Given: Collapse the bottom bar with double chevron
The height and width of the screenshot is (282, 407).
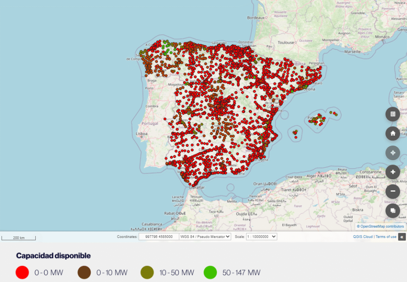Looking at the screenshot, I should tap(402, 237).
